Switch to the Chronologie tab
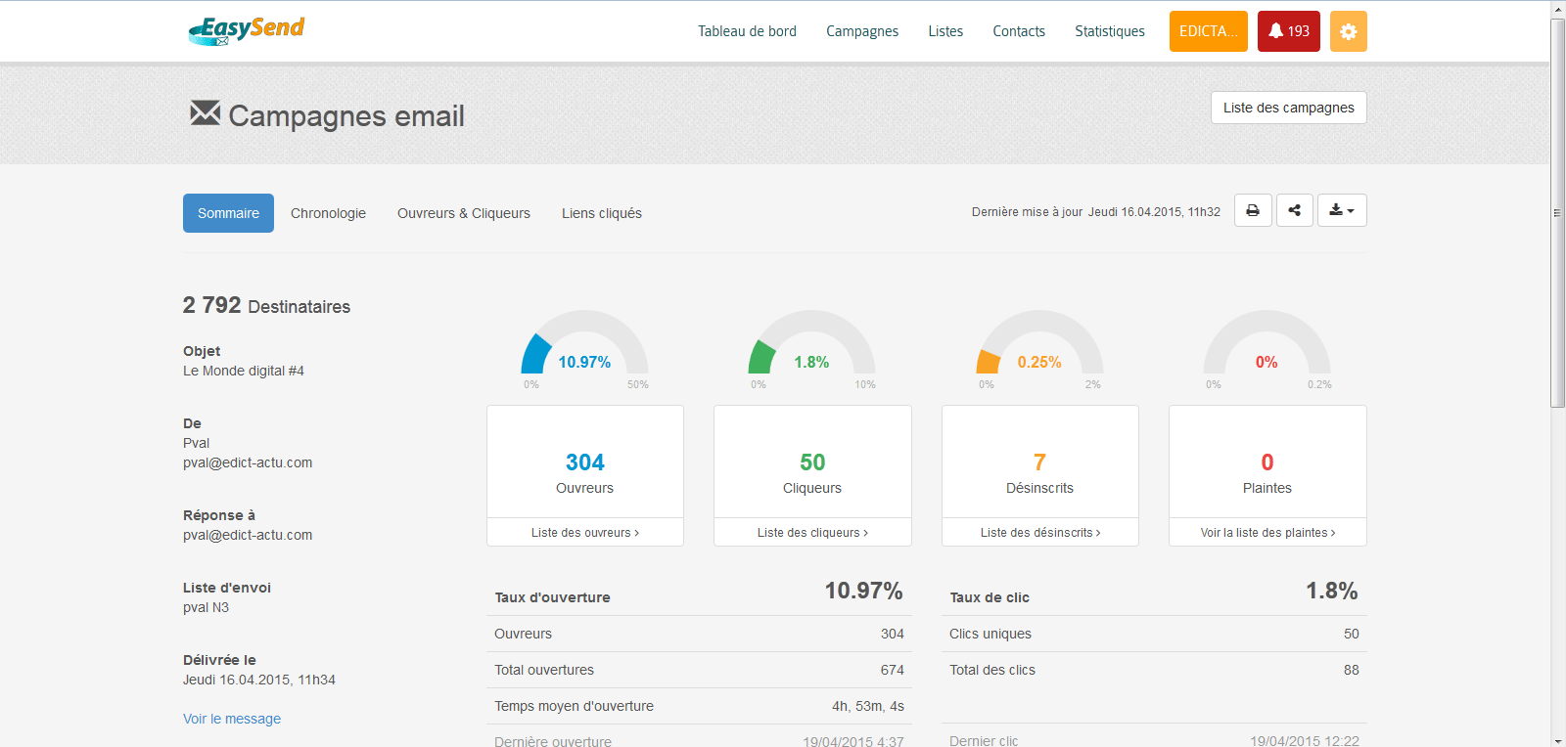This screenshot has height=747, width=1566. 328,213
